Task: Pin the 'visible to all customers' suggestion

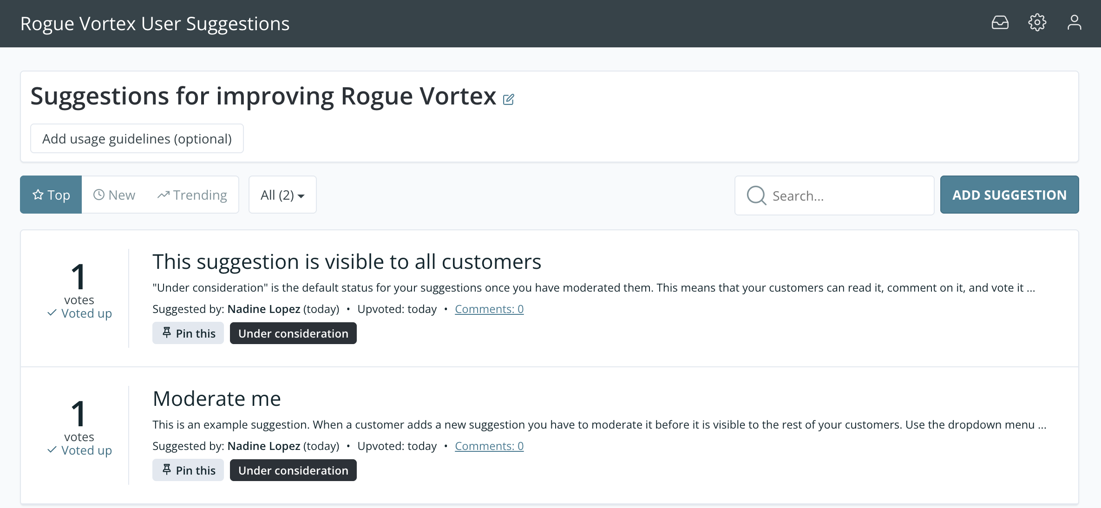Action: tap(188, 333)
